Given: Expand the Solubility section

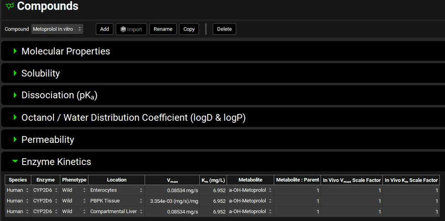Looking at the screenshot, I should (41, 73).
